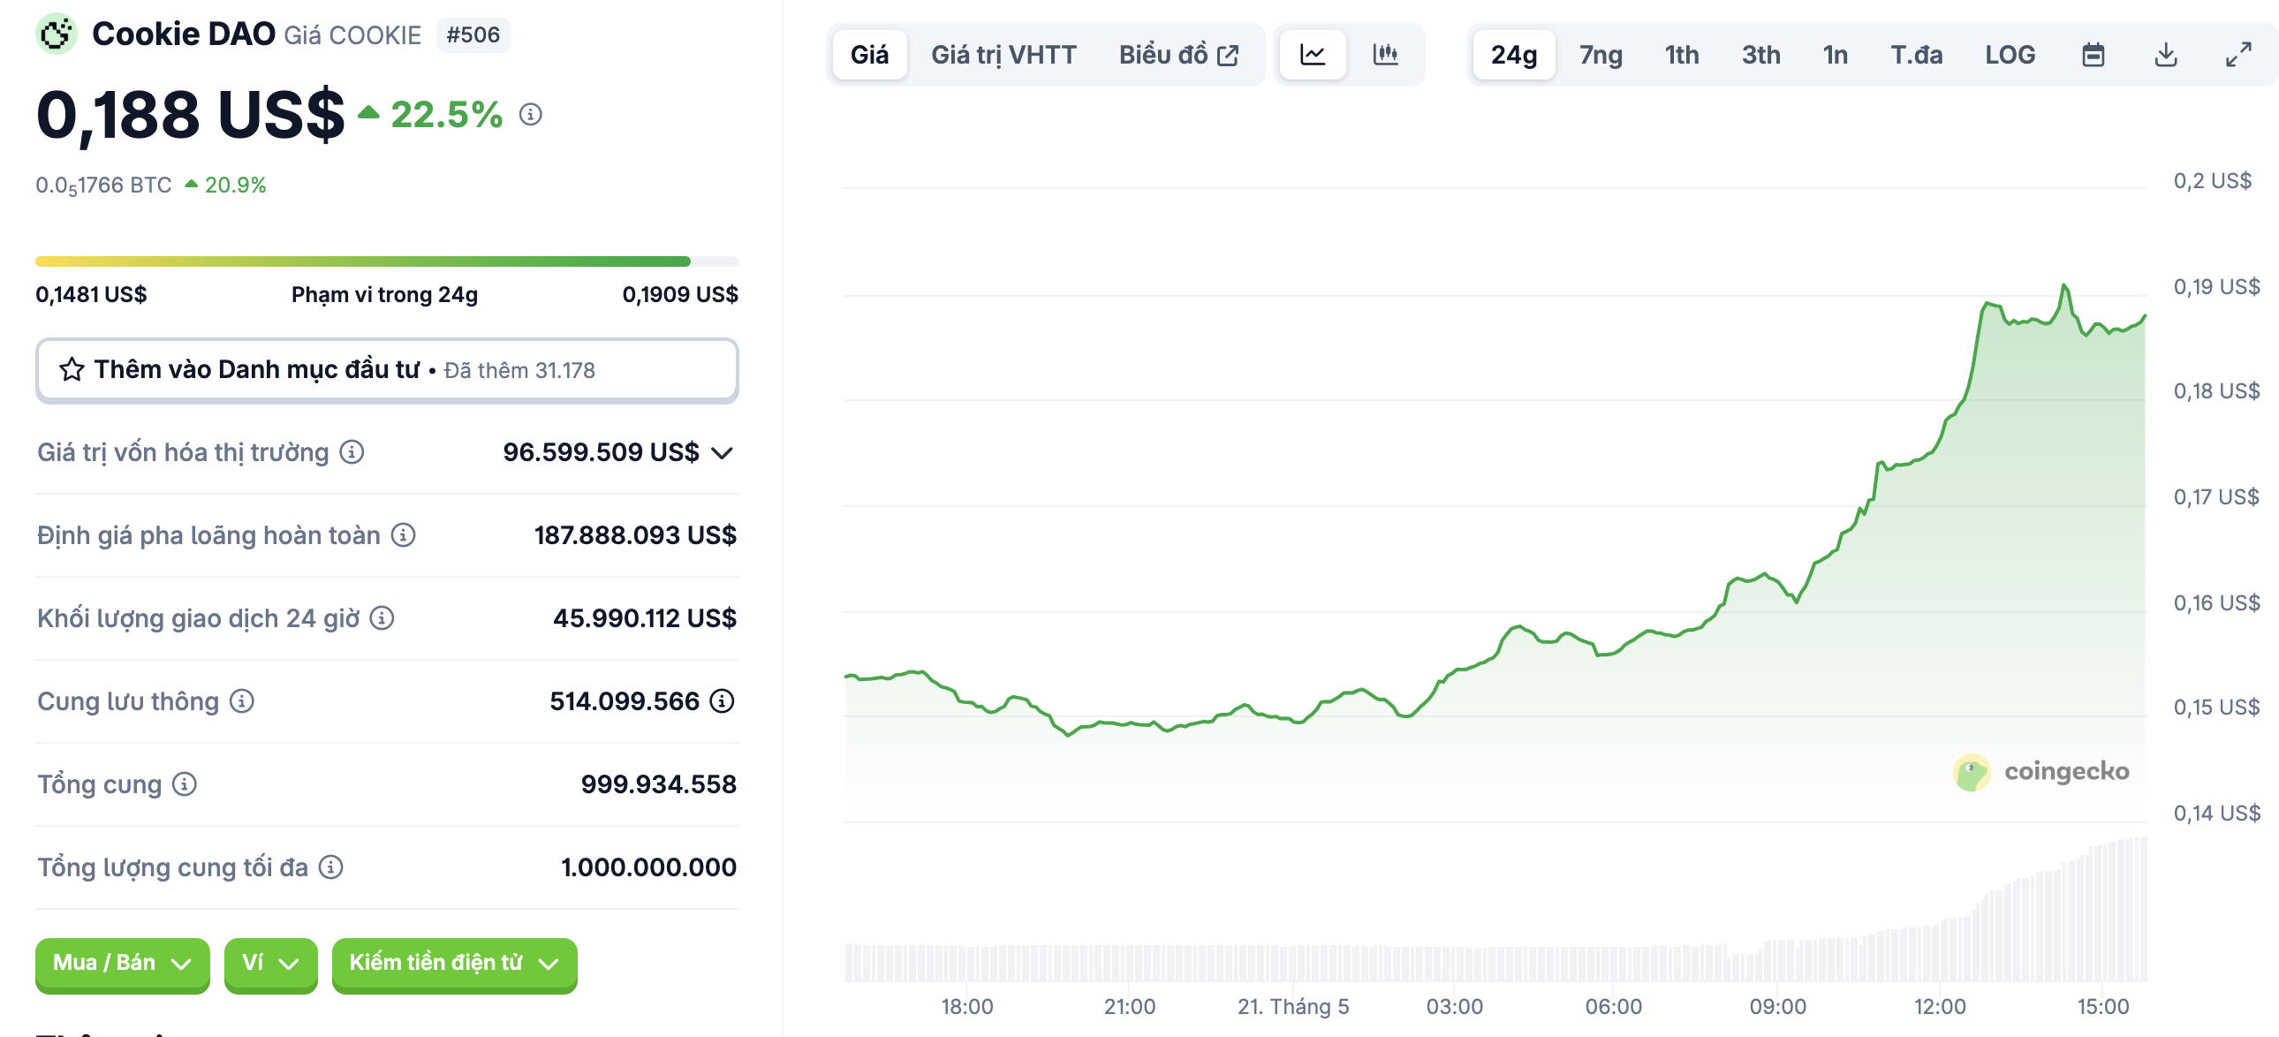Expand market cap value chevron

(x=723, y=453)
